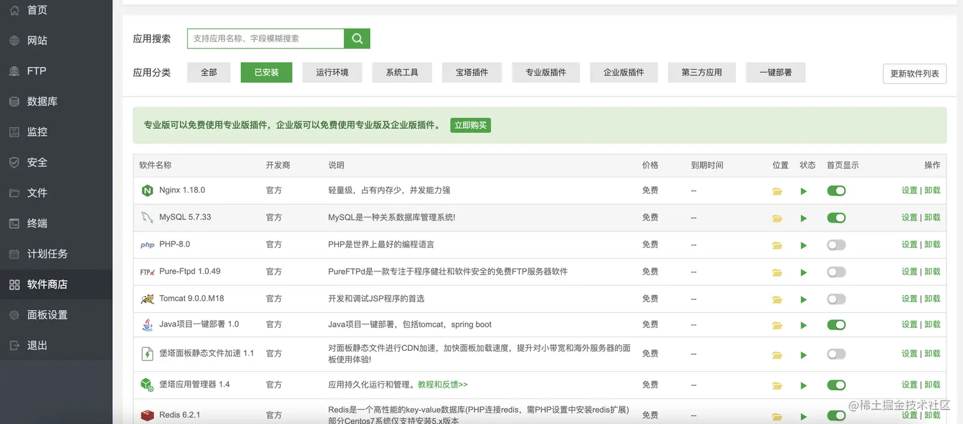Image resolution: width=963 pixels, height=424 pixels.
Task: Open 设置 for Nginx 1.18.0
Action: click(x=909, y=190)
